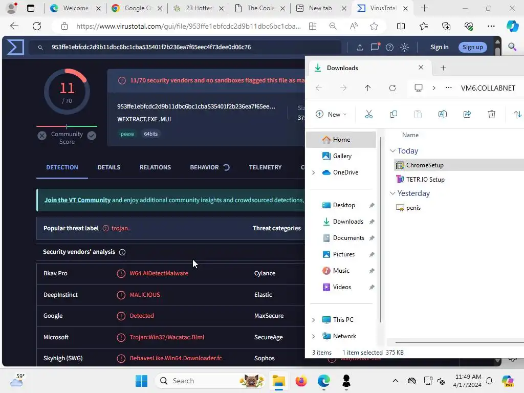This screenshot has height=393, width=524.
Task: Show hidden icons in system tray
Action: 396,381
